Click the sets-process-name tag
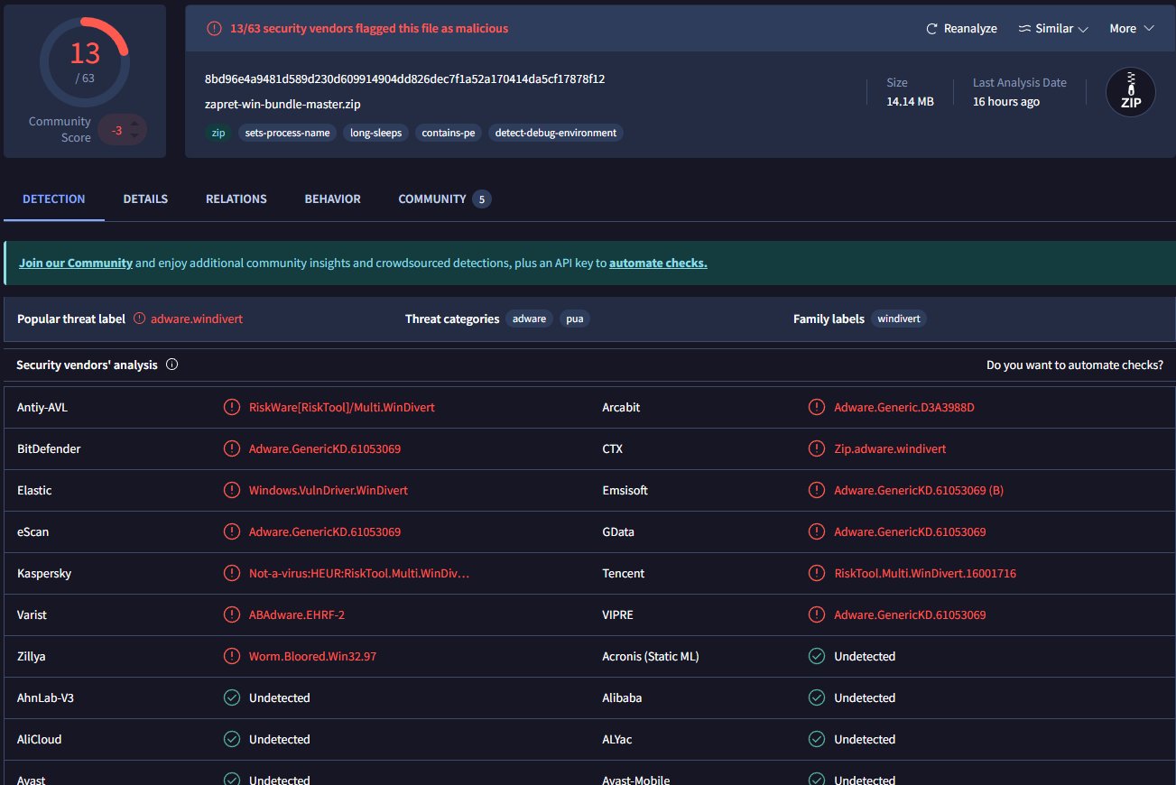Image resolution: width=1176 pixels, height=785 pixels. point(287,133)
